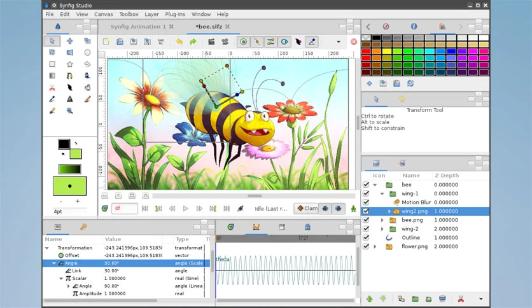
Task: Click the Save All toolbar icon
Action: click(161, 42)
